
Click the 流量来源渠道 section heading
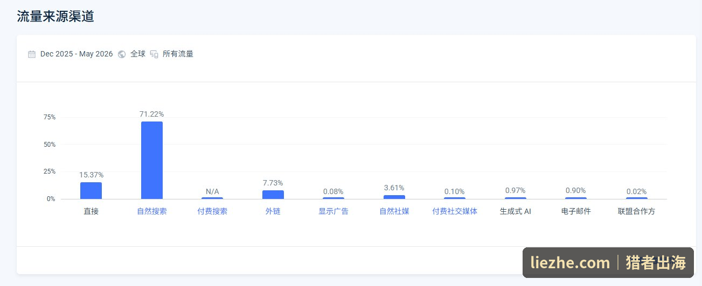(55, 16)
